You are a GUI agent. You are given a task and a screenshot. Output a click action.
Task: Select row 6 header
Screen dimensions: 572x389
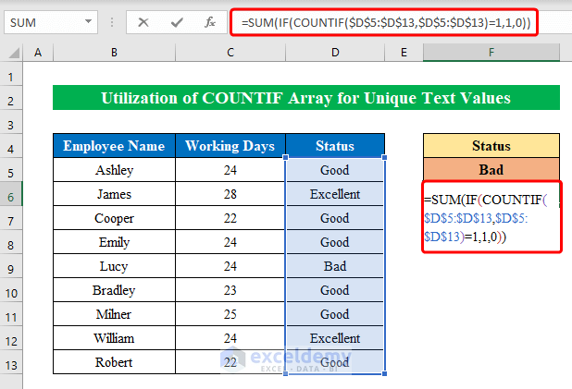click(x=11, y=194)
